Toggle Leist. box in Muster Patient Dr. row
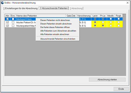The image size is (131, 93). (x=95, y=22)
